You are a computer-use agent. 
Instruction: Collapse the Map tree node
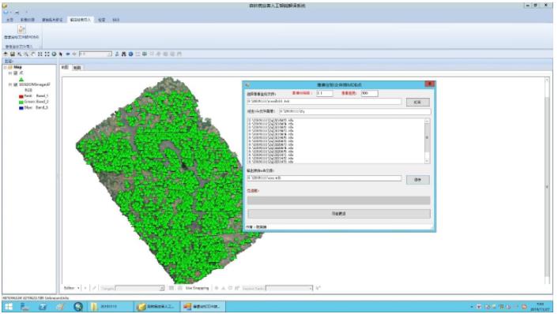[6, 67]
